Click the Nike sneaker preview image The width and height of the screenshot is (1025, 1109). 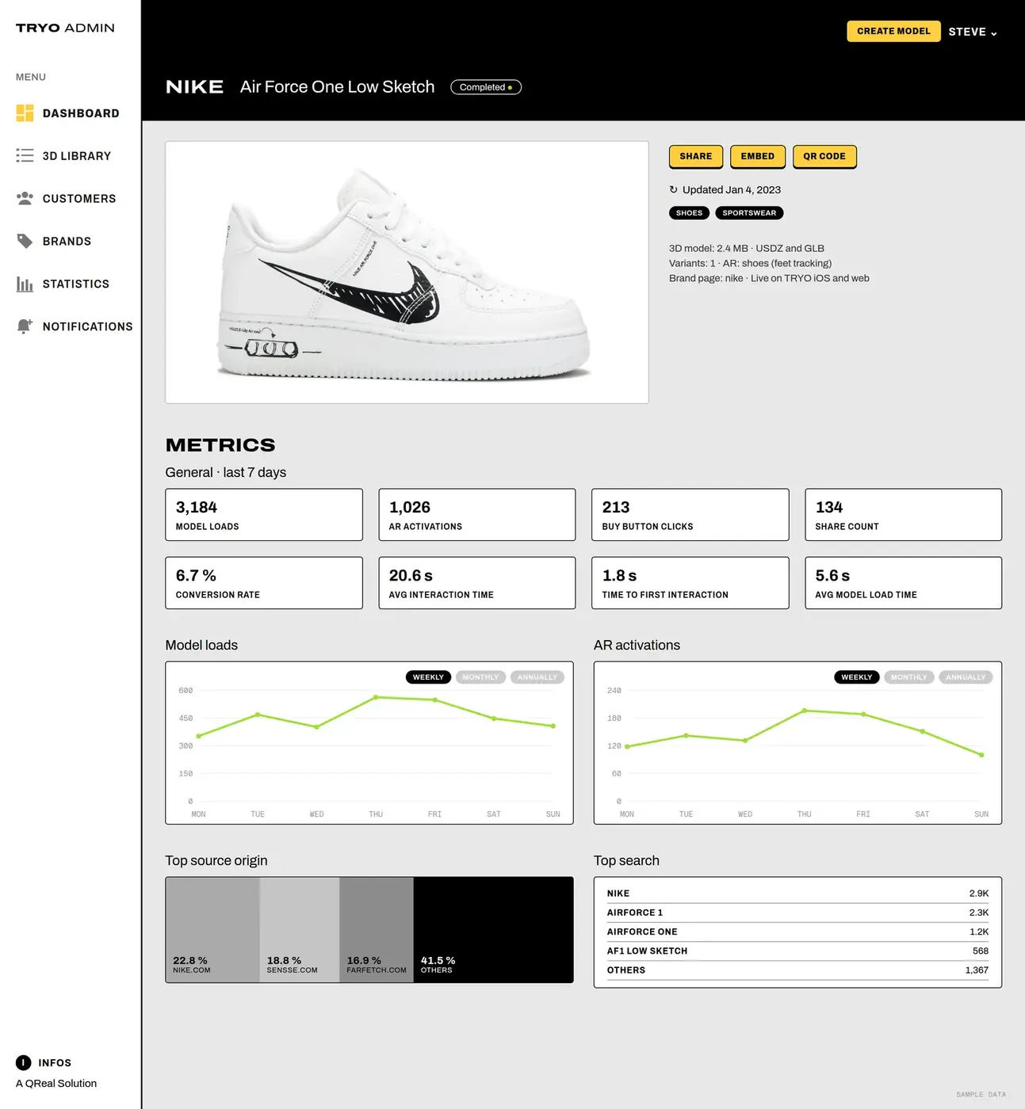(407, 272)
